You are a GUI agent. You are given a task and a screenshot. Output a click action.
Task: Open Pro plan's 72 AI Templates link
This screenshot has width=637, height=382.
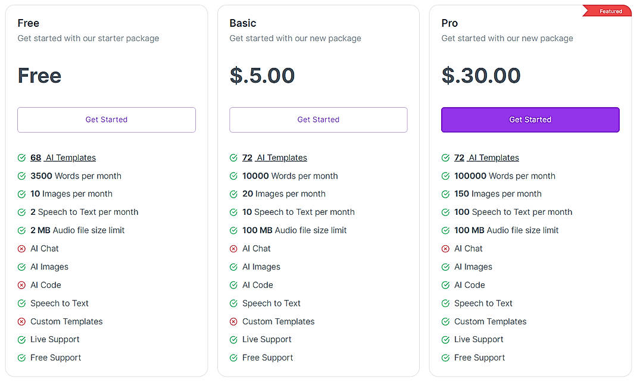coord(488,158)
